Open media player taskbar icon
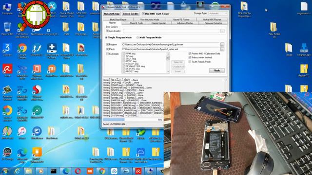Screen dimensions: 312x175 (x=41, y=171)
